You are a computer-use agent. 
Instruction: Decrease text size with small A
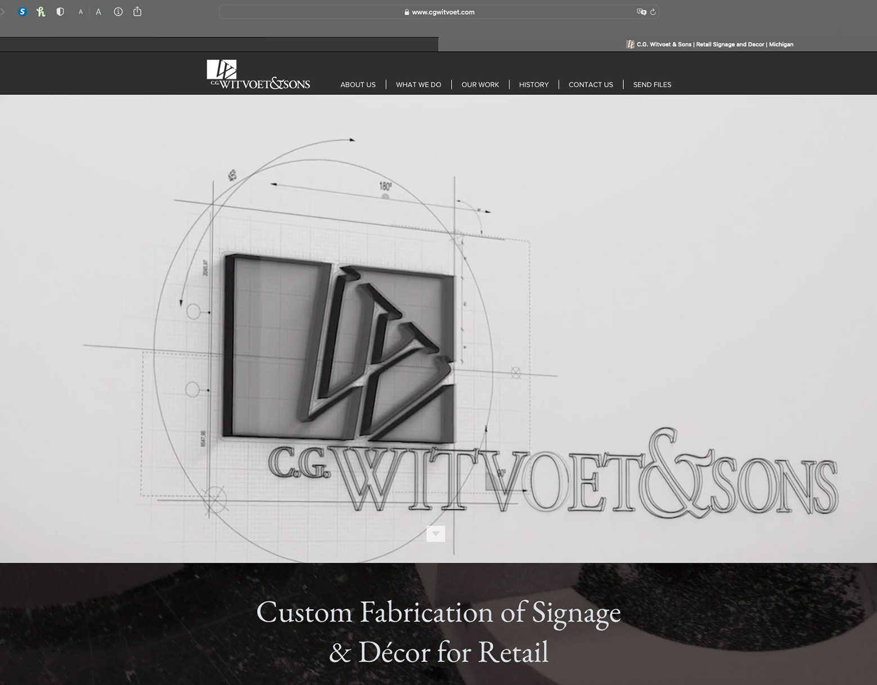coord(80,12)
